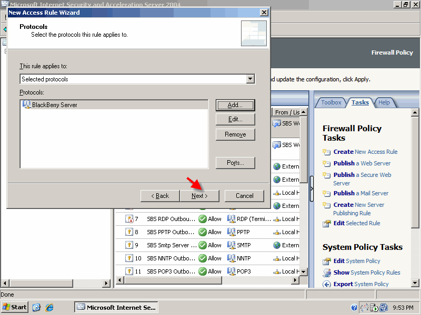Select the SBS RDP Outbound rule name
Screen dimensions: 421x315
tap(171, 219)
